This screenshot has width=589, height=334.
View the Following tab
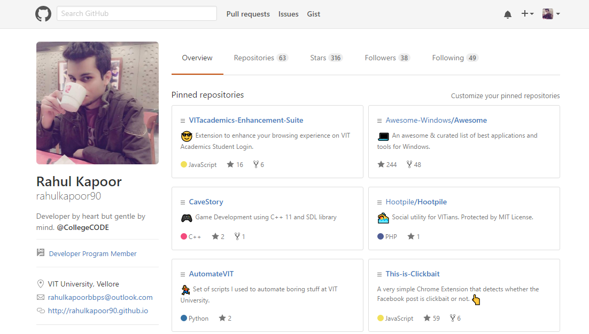tap(455, 58)
